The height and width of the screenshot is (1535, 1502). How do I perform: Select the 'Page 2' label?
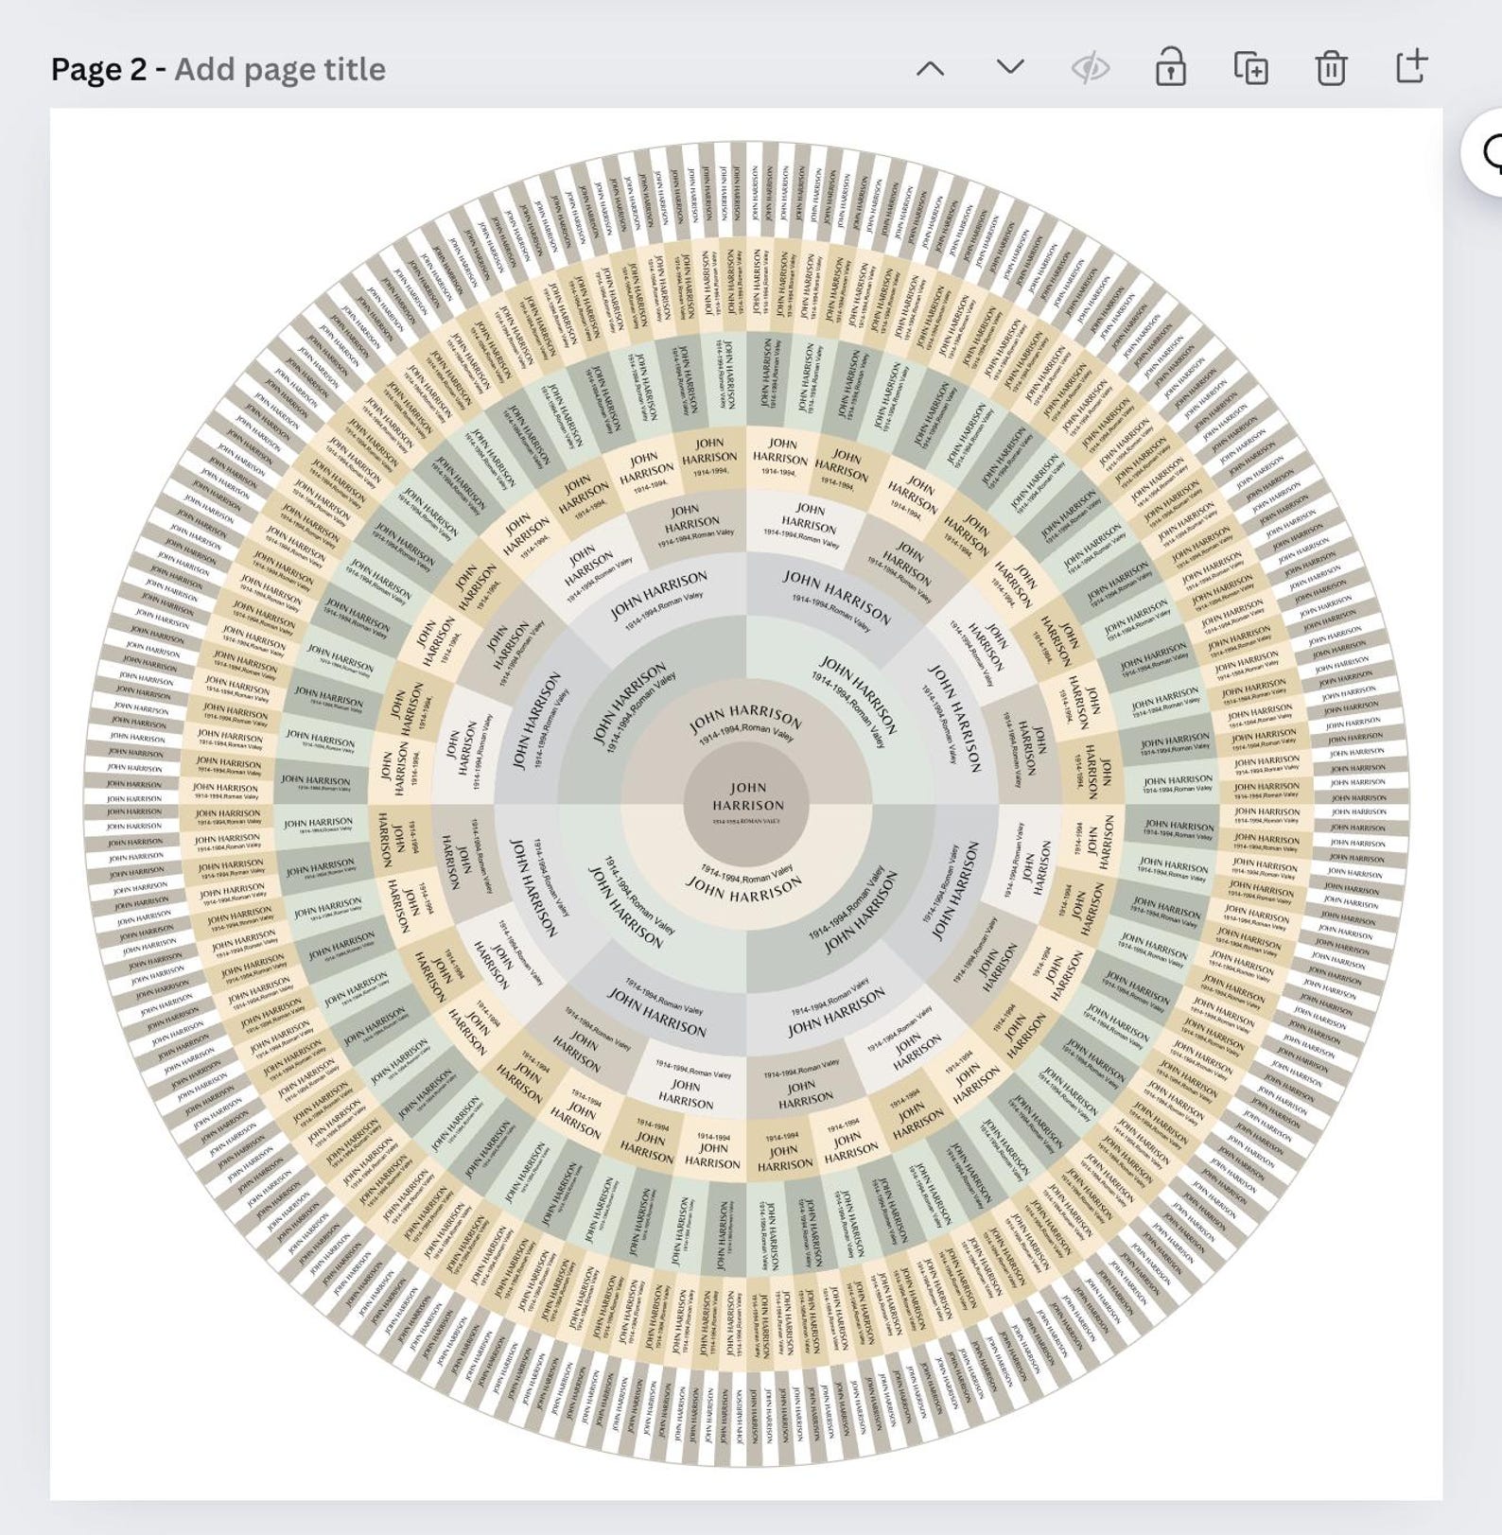pos(98,69)
